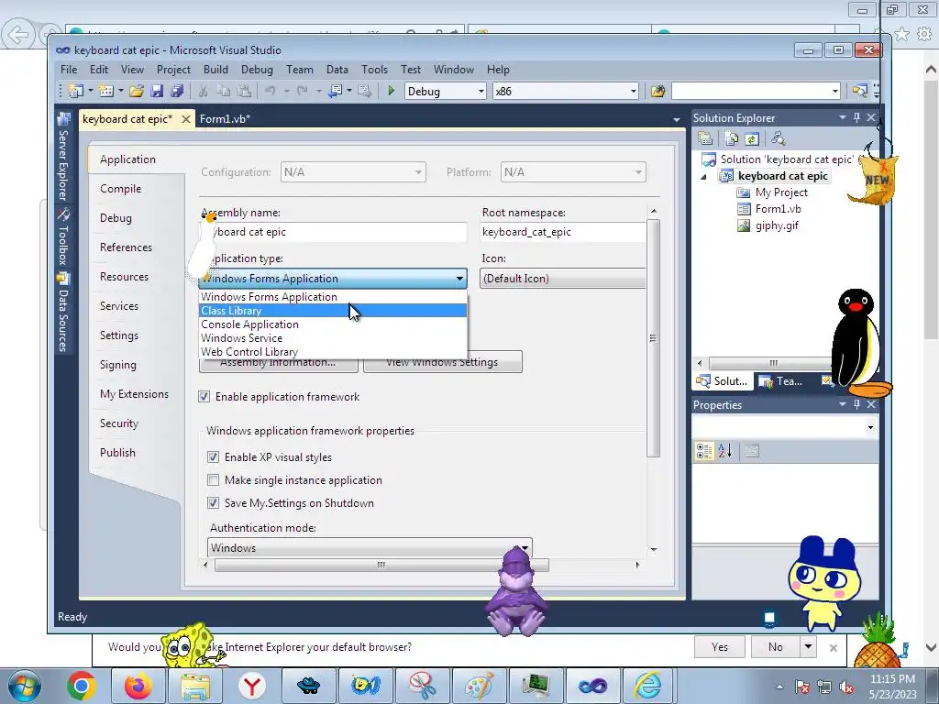Click No on the default browser prompt

point(776,646)
